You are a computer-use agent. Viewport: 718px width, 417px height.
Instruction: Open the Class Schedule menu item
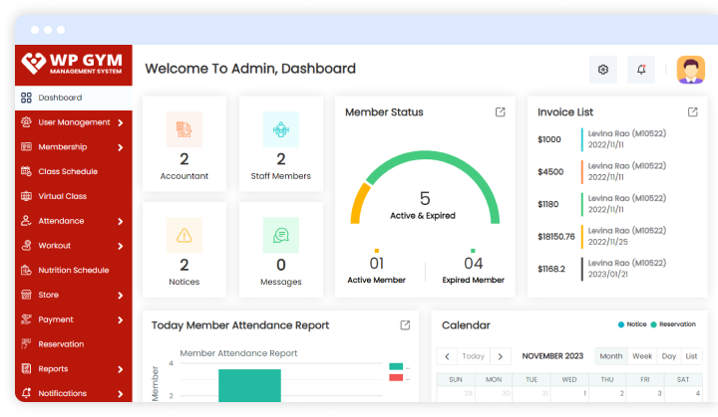tap(73, 171)
